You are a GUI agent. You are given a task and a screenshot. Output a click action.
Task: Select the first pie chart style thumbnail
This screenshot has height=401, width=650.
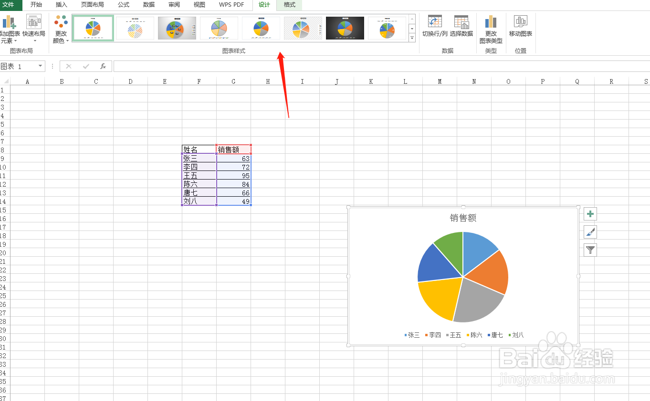point(93,28)
